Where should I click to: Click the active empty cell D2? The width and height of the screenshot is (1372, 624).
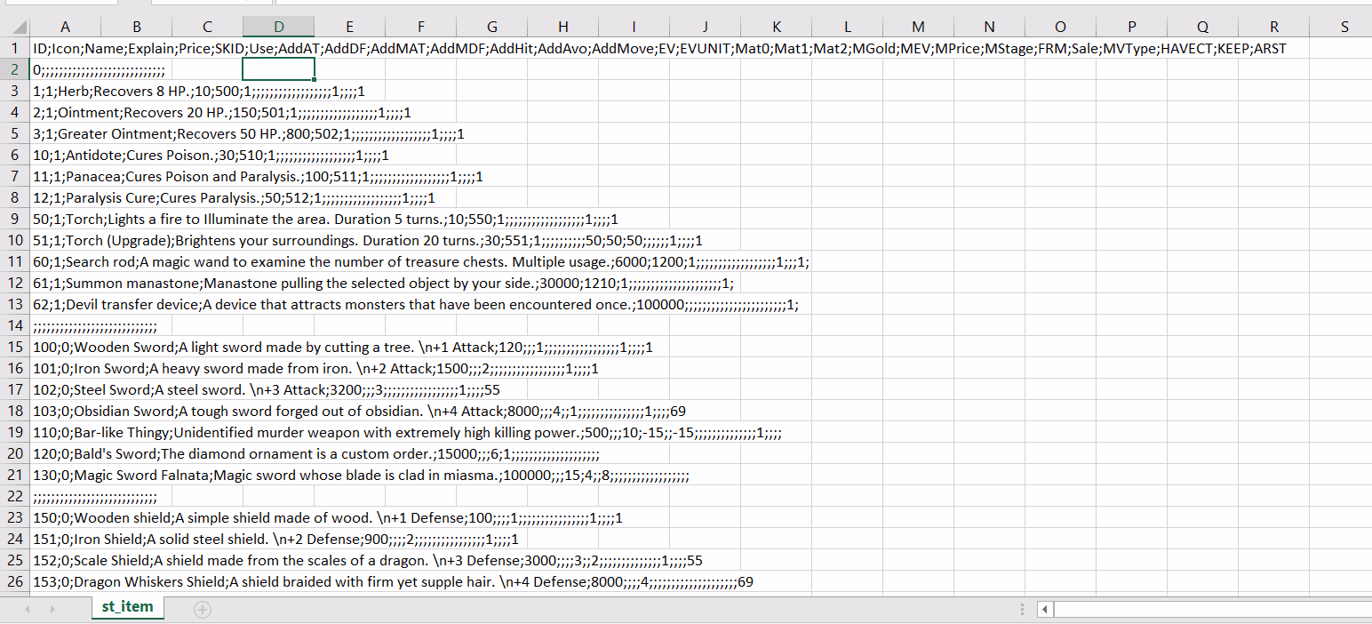click(x=278, y=69)
